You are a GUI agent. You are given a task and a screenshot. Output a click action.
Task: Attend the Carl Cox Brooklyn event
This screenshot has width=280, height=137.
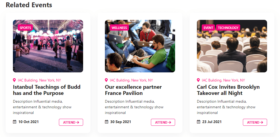(x=255, y=122)
